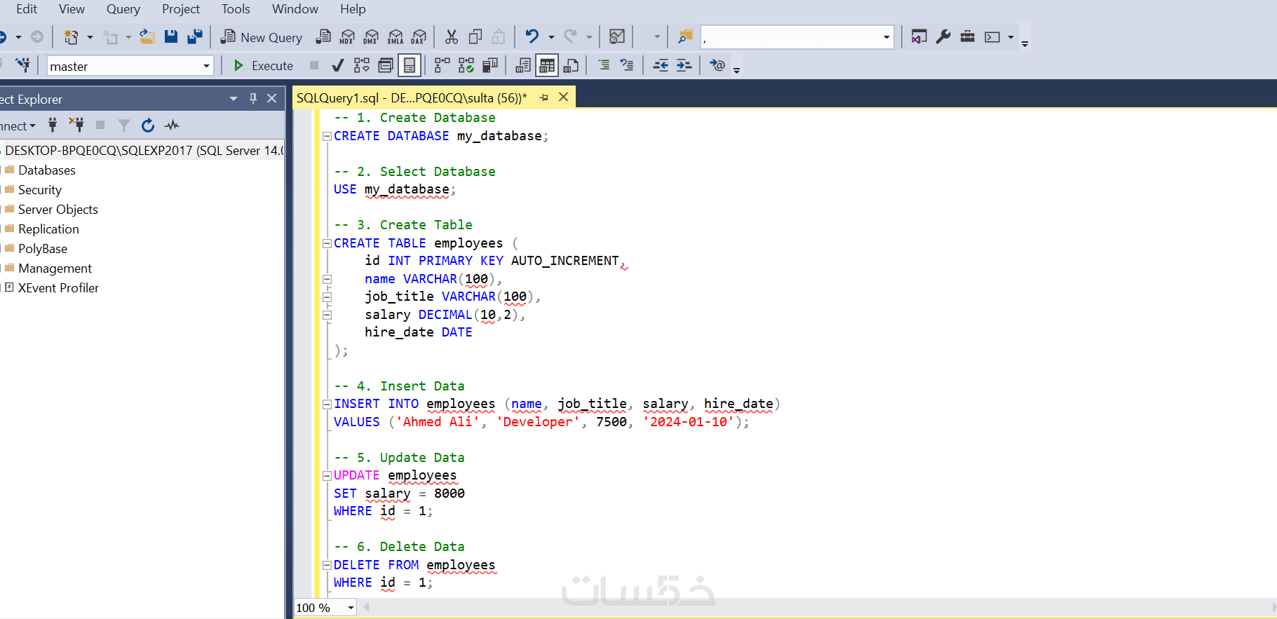Open the zoom level 100 % dropdown
The width and height of the screenshot is (1277, 619).
[x=351, y=608]
